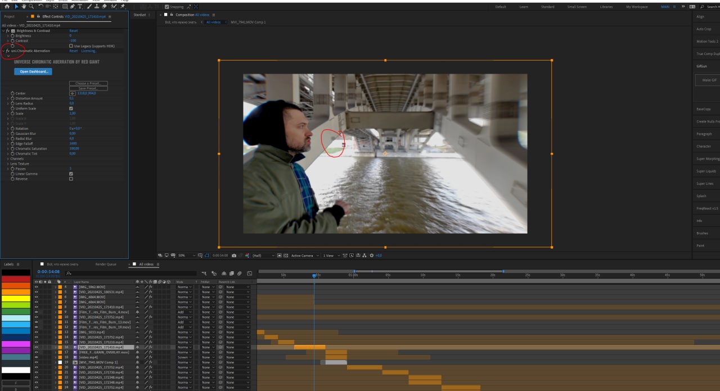Pick the red label color swatch

(15, 279)
